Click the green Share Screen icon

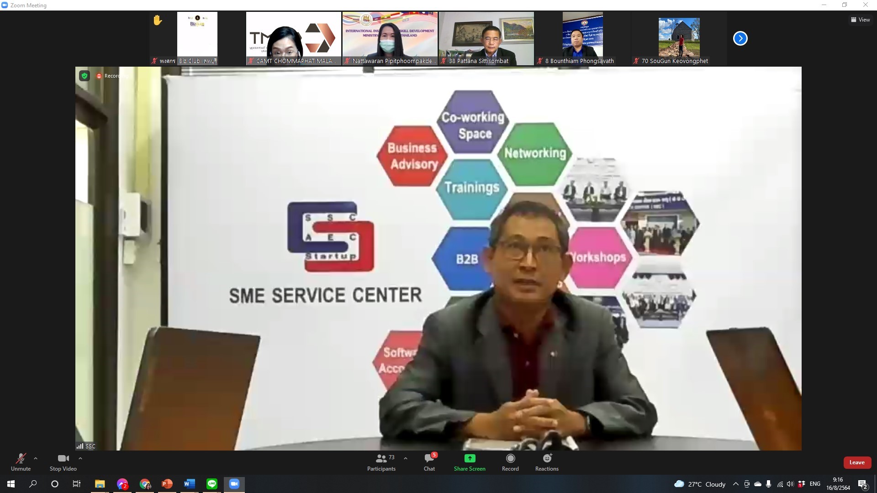click(470, 458)
